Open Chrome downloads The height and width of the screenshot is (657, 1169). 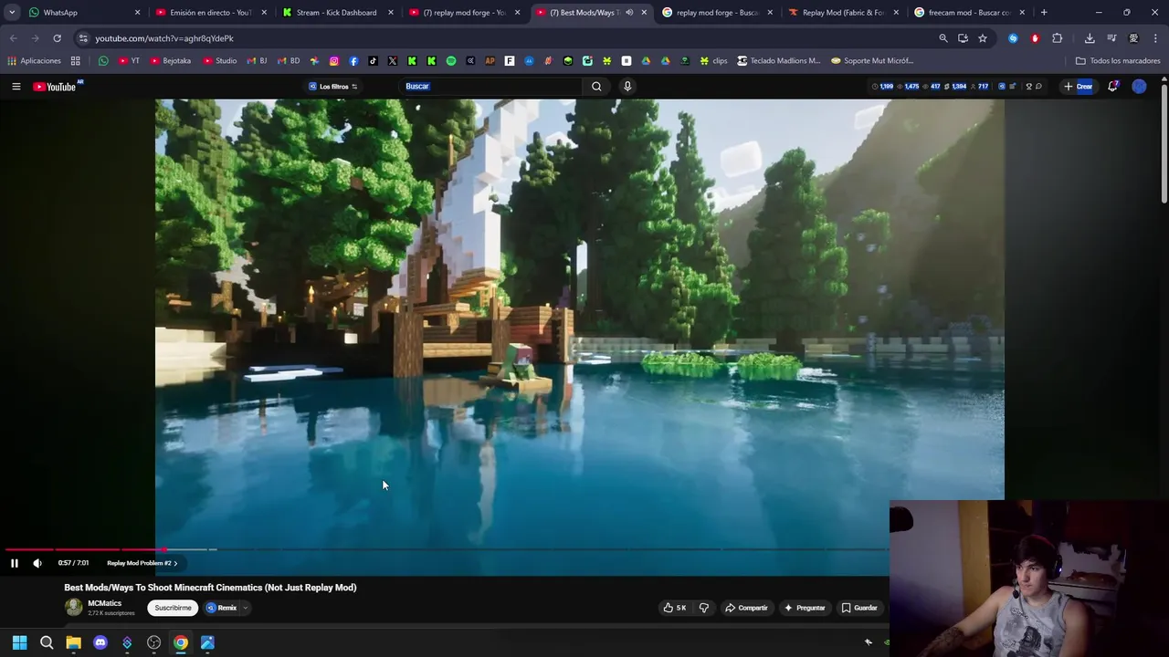coord(1090,38)
